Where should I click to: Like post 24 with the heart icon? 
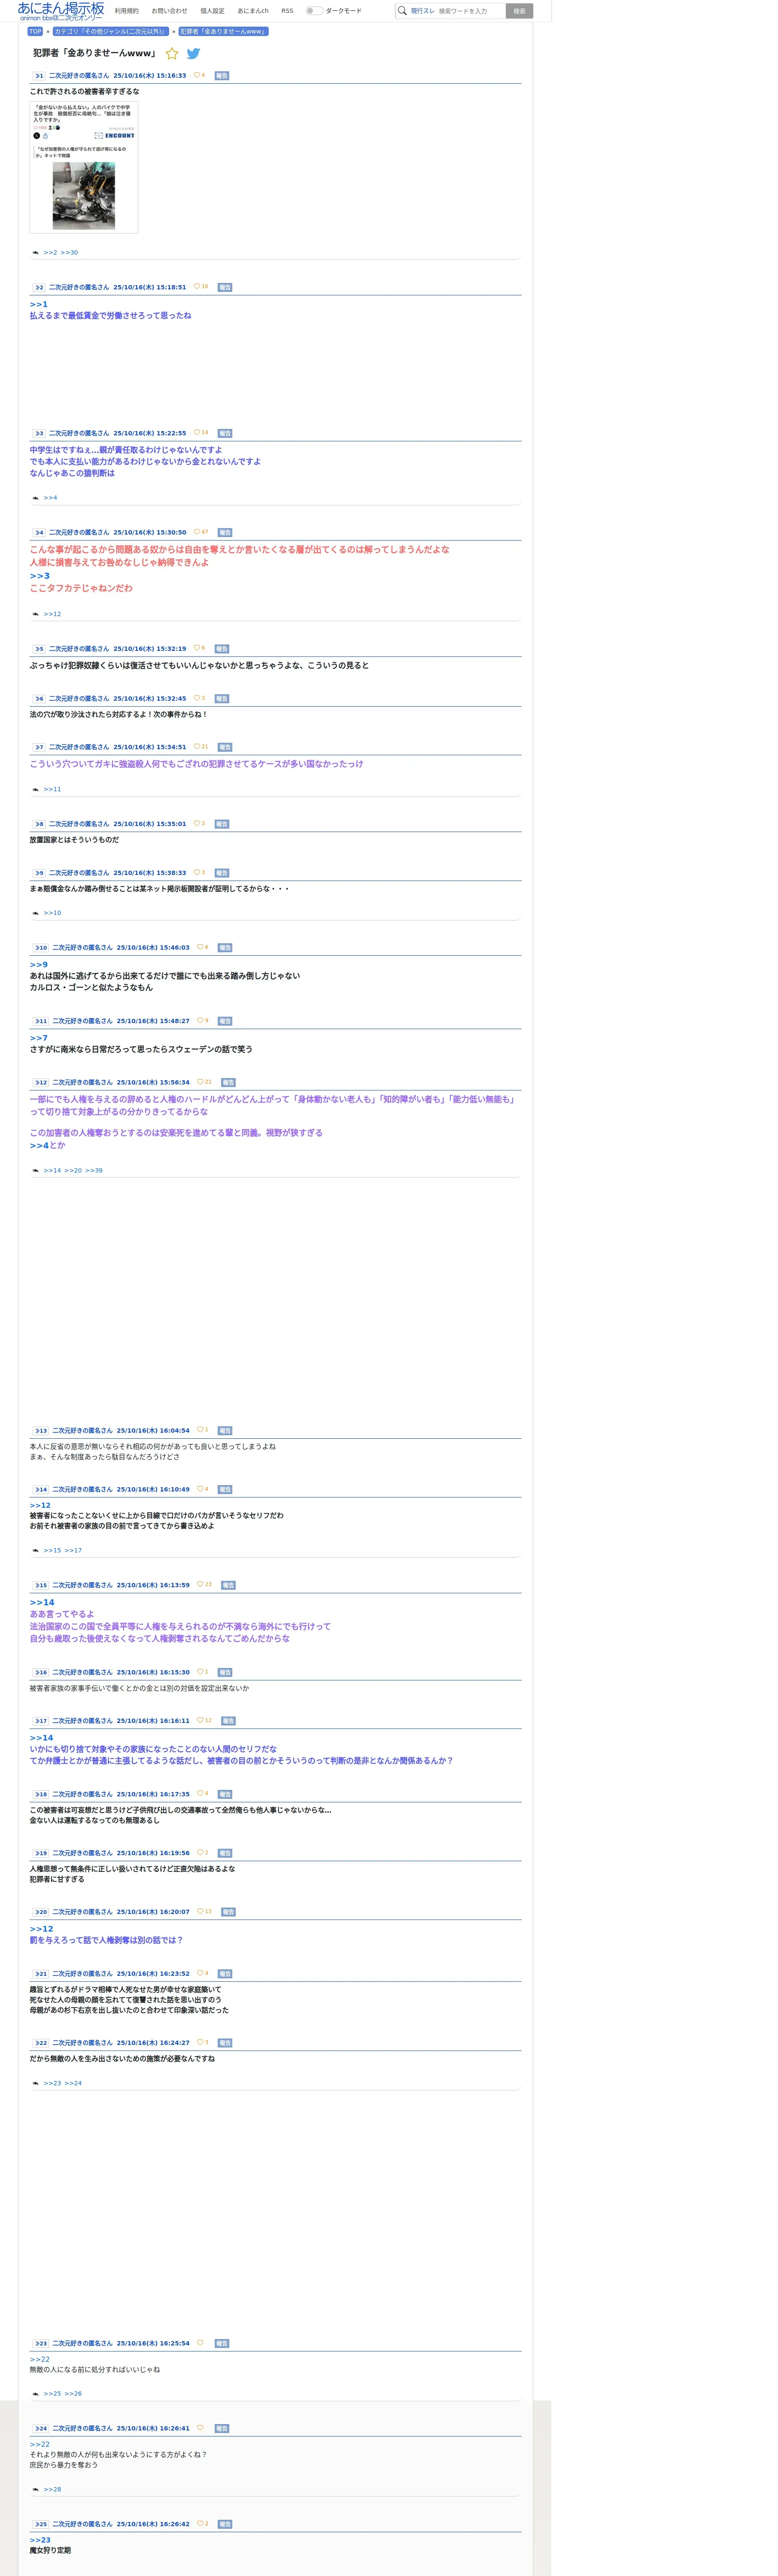click(x=200, y=2428)
